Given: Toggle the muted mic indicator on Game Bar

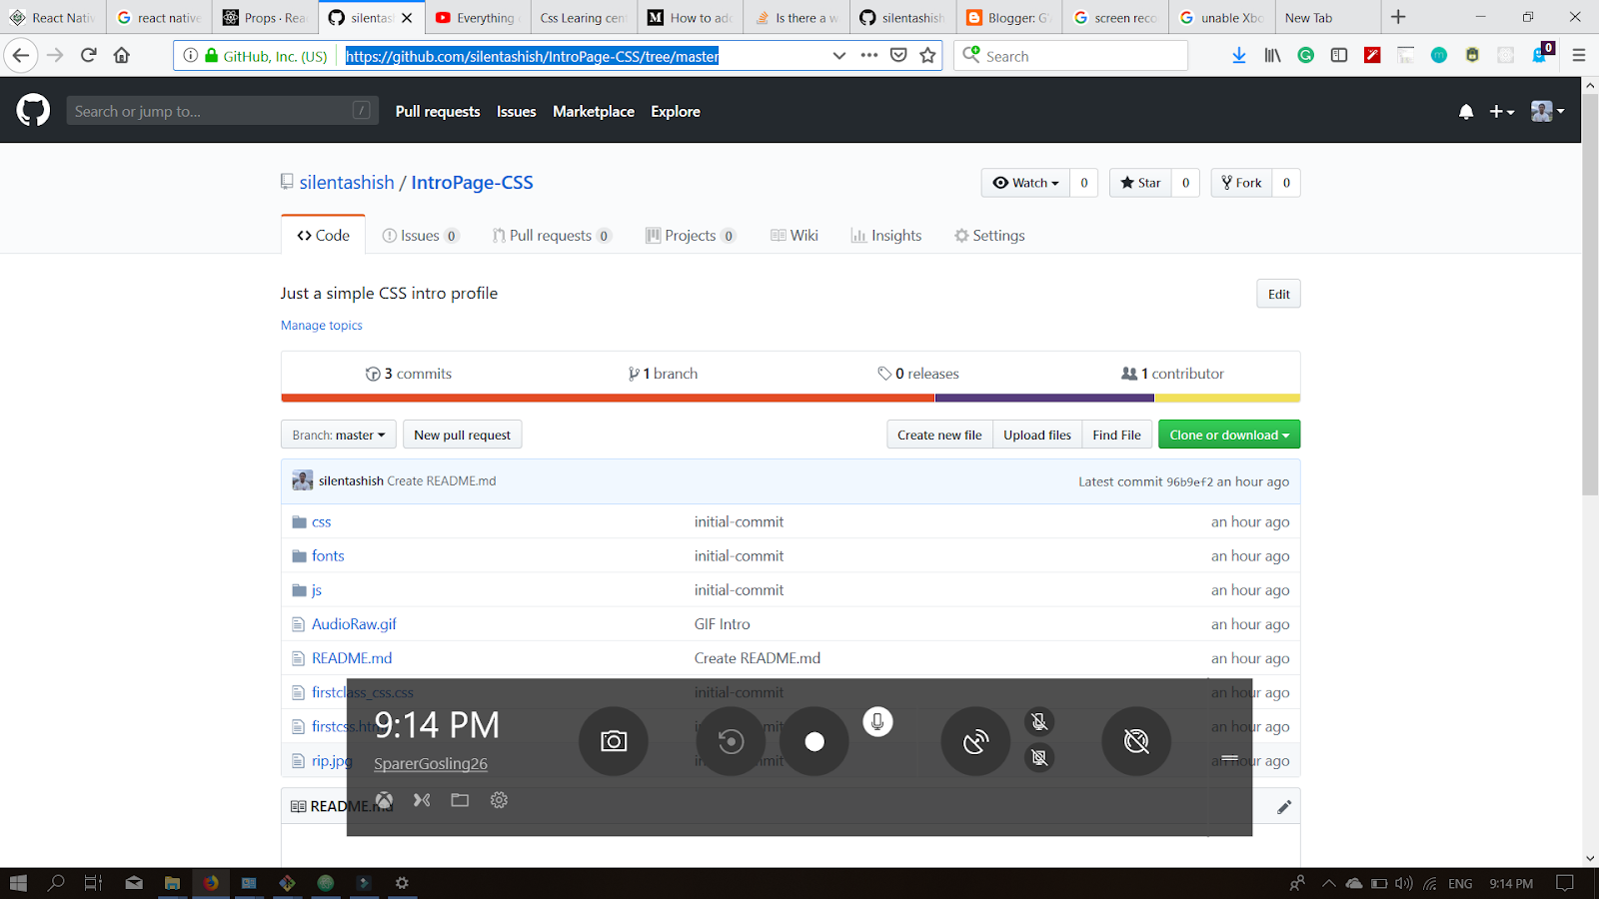Looking at the screenshot, I should pos(1039,722).
